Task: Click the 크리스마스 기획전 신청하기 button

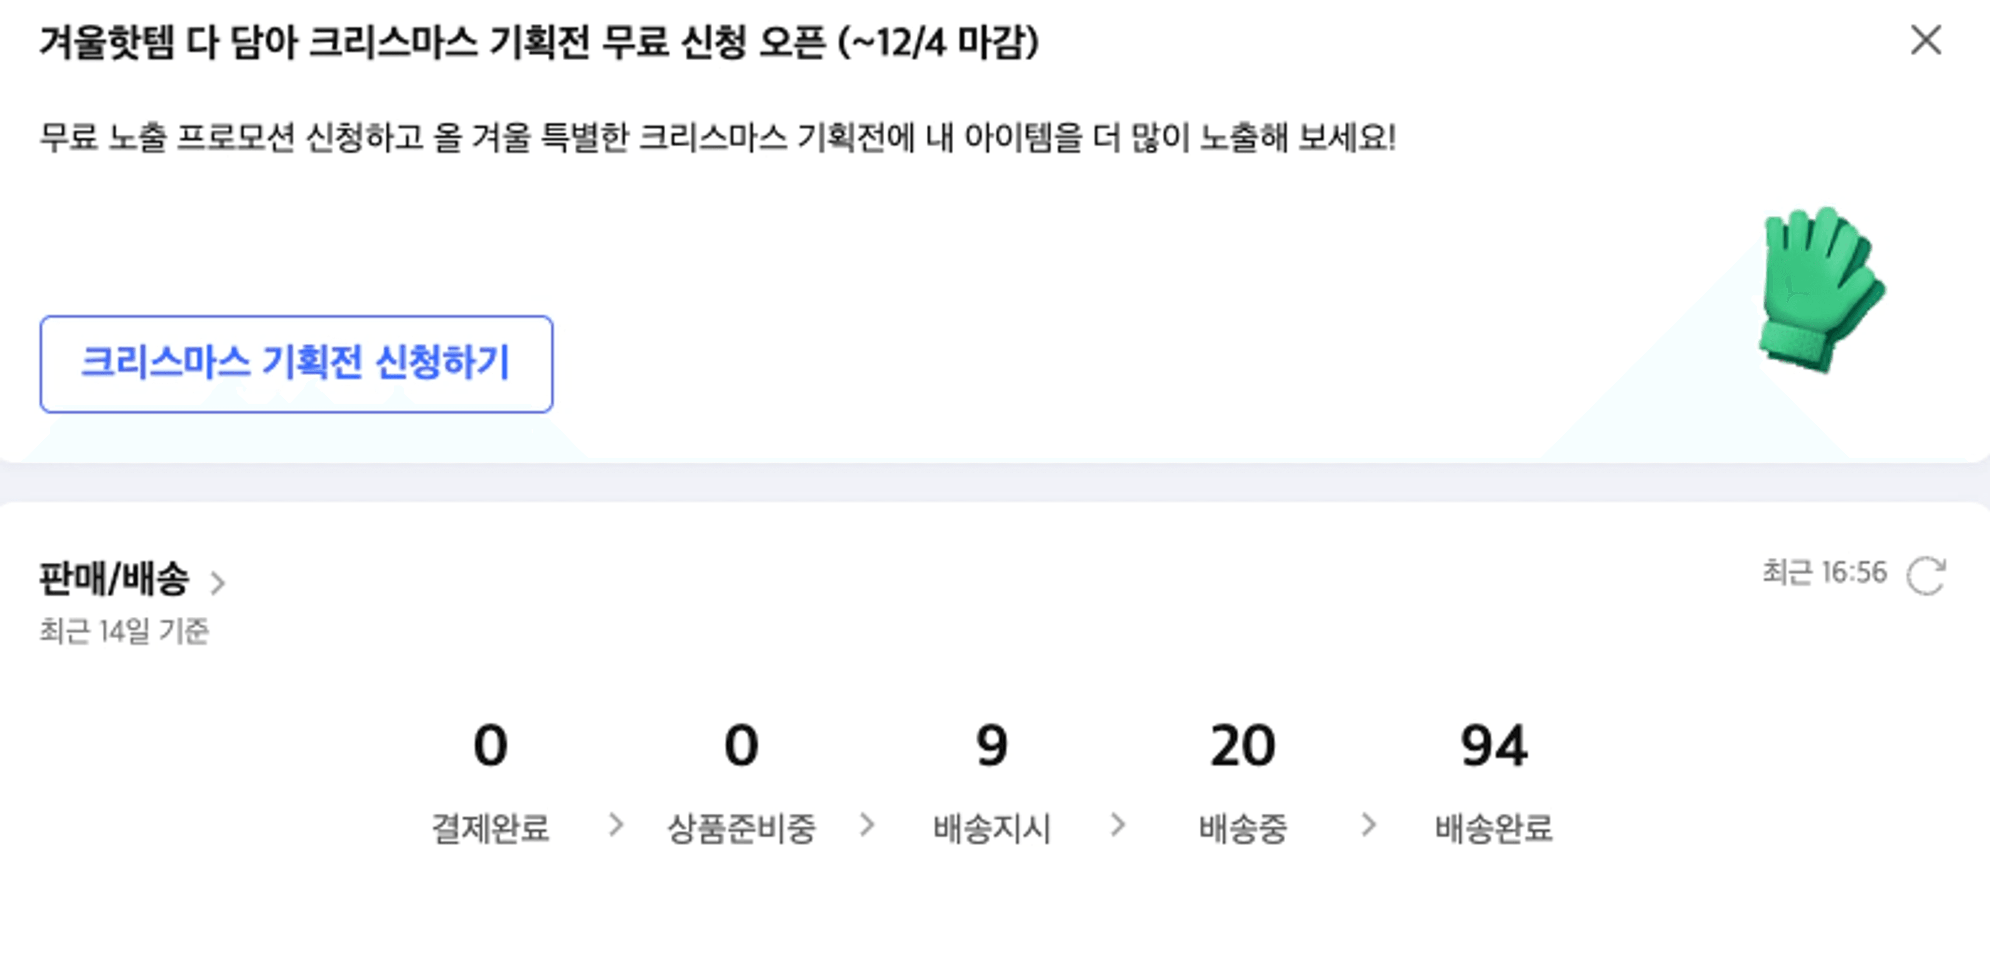Action: (x=296, y=363)
